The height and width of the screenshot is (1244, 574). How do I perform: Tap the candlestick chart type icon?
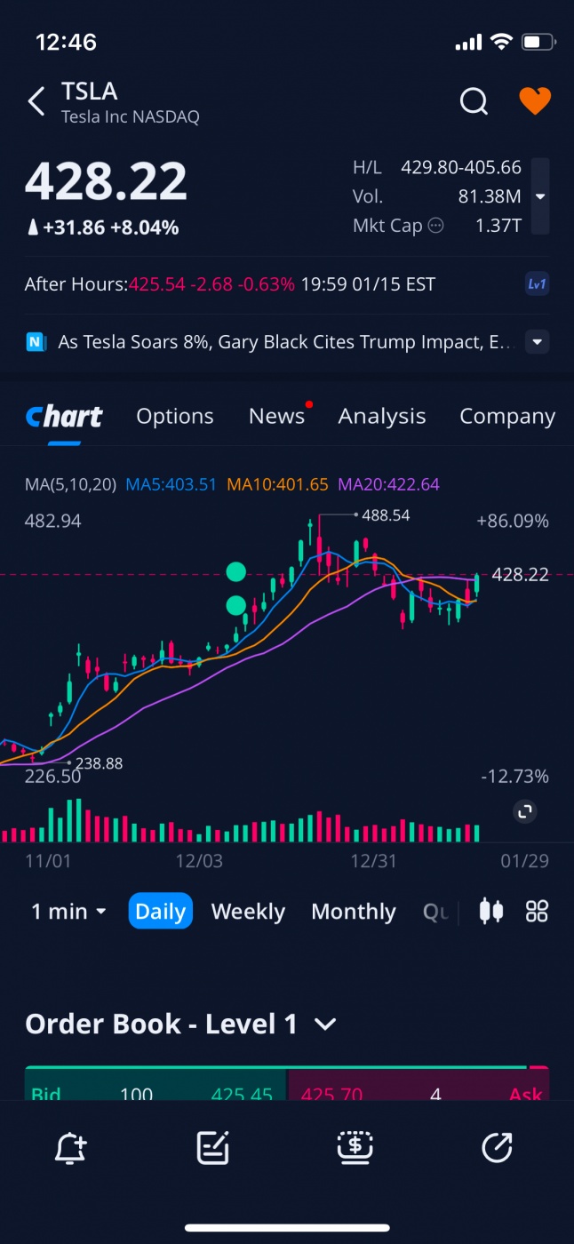(491, 911)
